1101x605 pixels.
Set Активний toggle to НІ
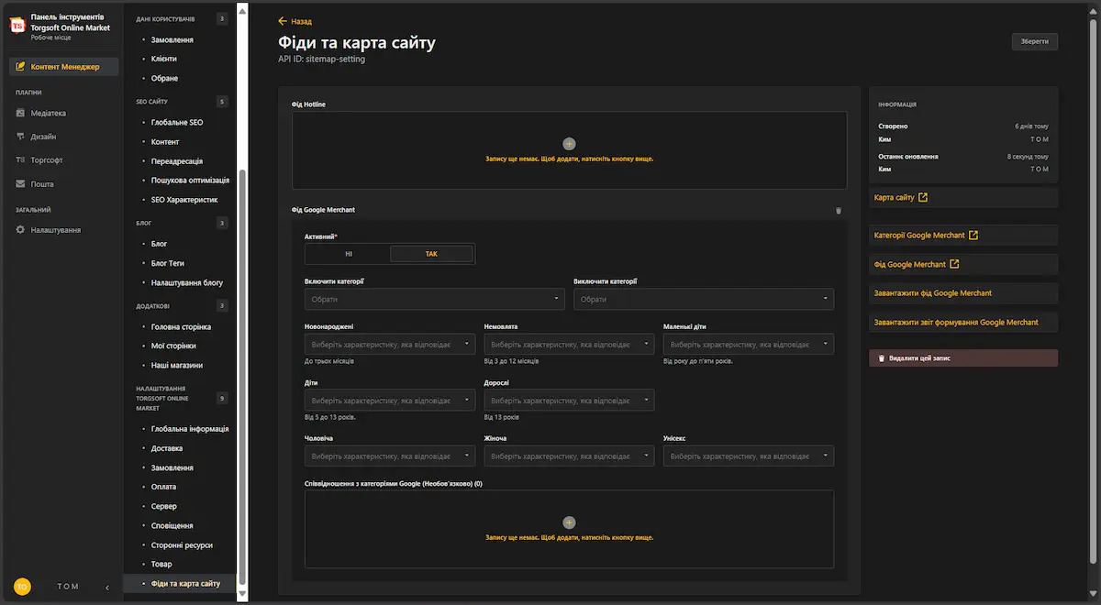349,254
